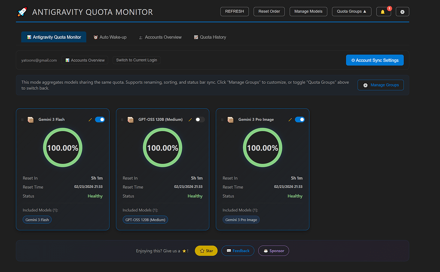This screenshot has height=272, width=440.
Task: Click GPT-OSS 120B (Medium) quota ring
Action: 162,148
